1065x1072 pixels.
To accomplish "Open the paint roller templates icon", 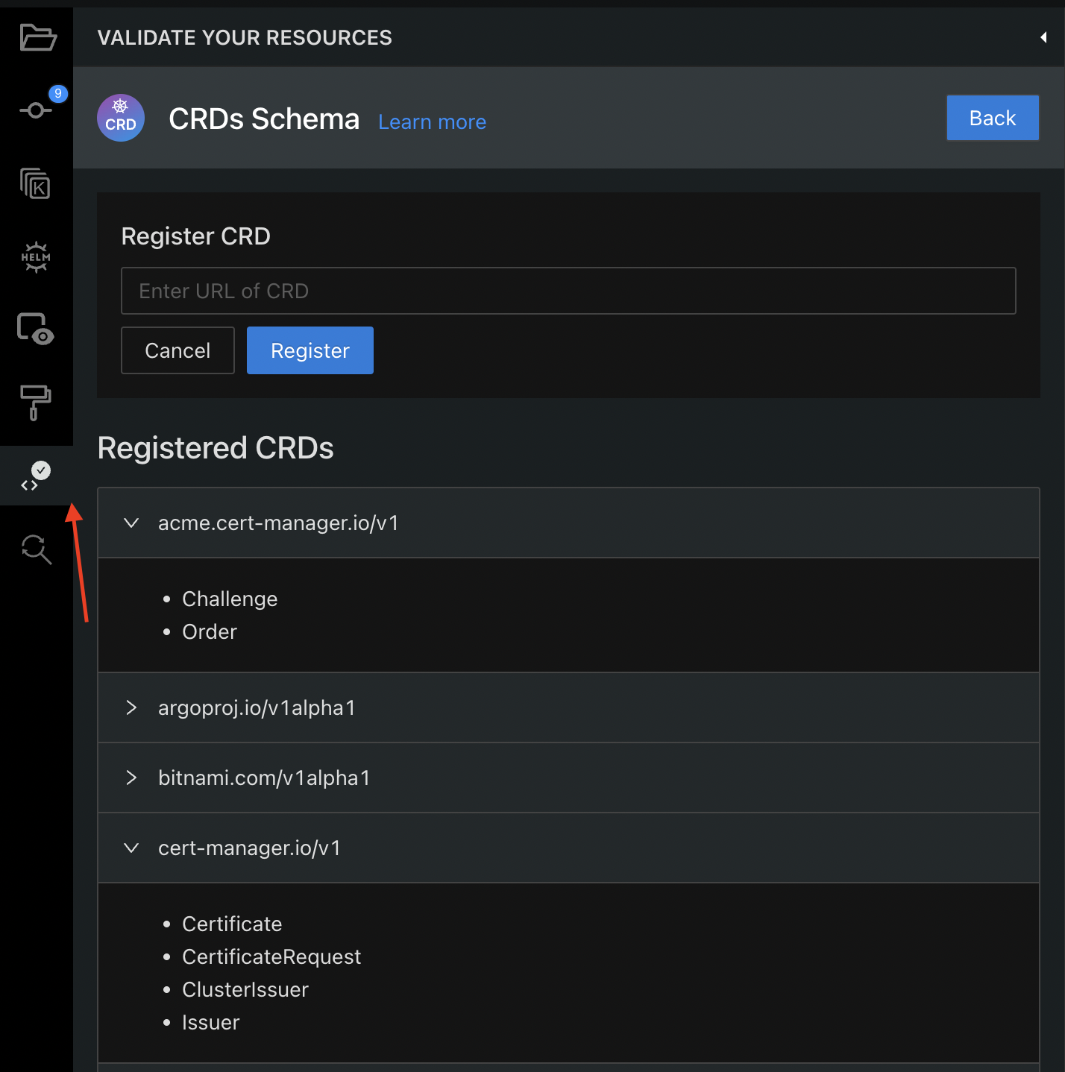I will click(x=36, y=403).
